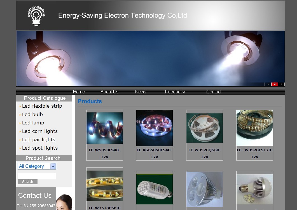Go to the Contact page
Image resolution: width=297 pixels, height=210 pixels.
pyautogui.click(x=214, y=92)
